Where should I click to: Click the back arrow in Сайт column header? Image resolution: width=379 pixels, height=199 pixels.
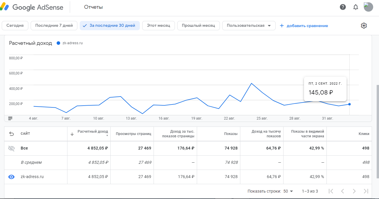tap(11, 134)
